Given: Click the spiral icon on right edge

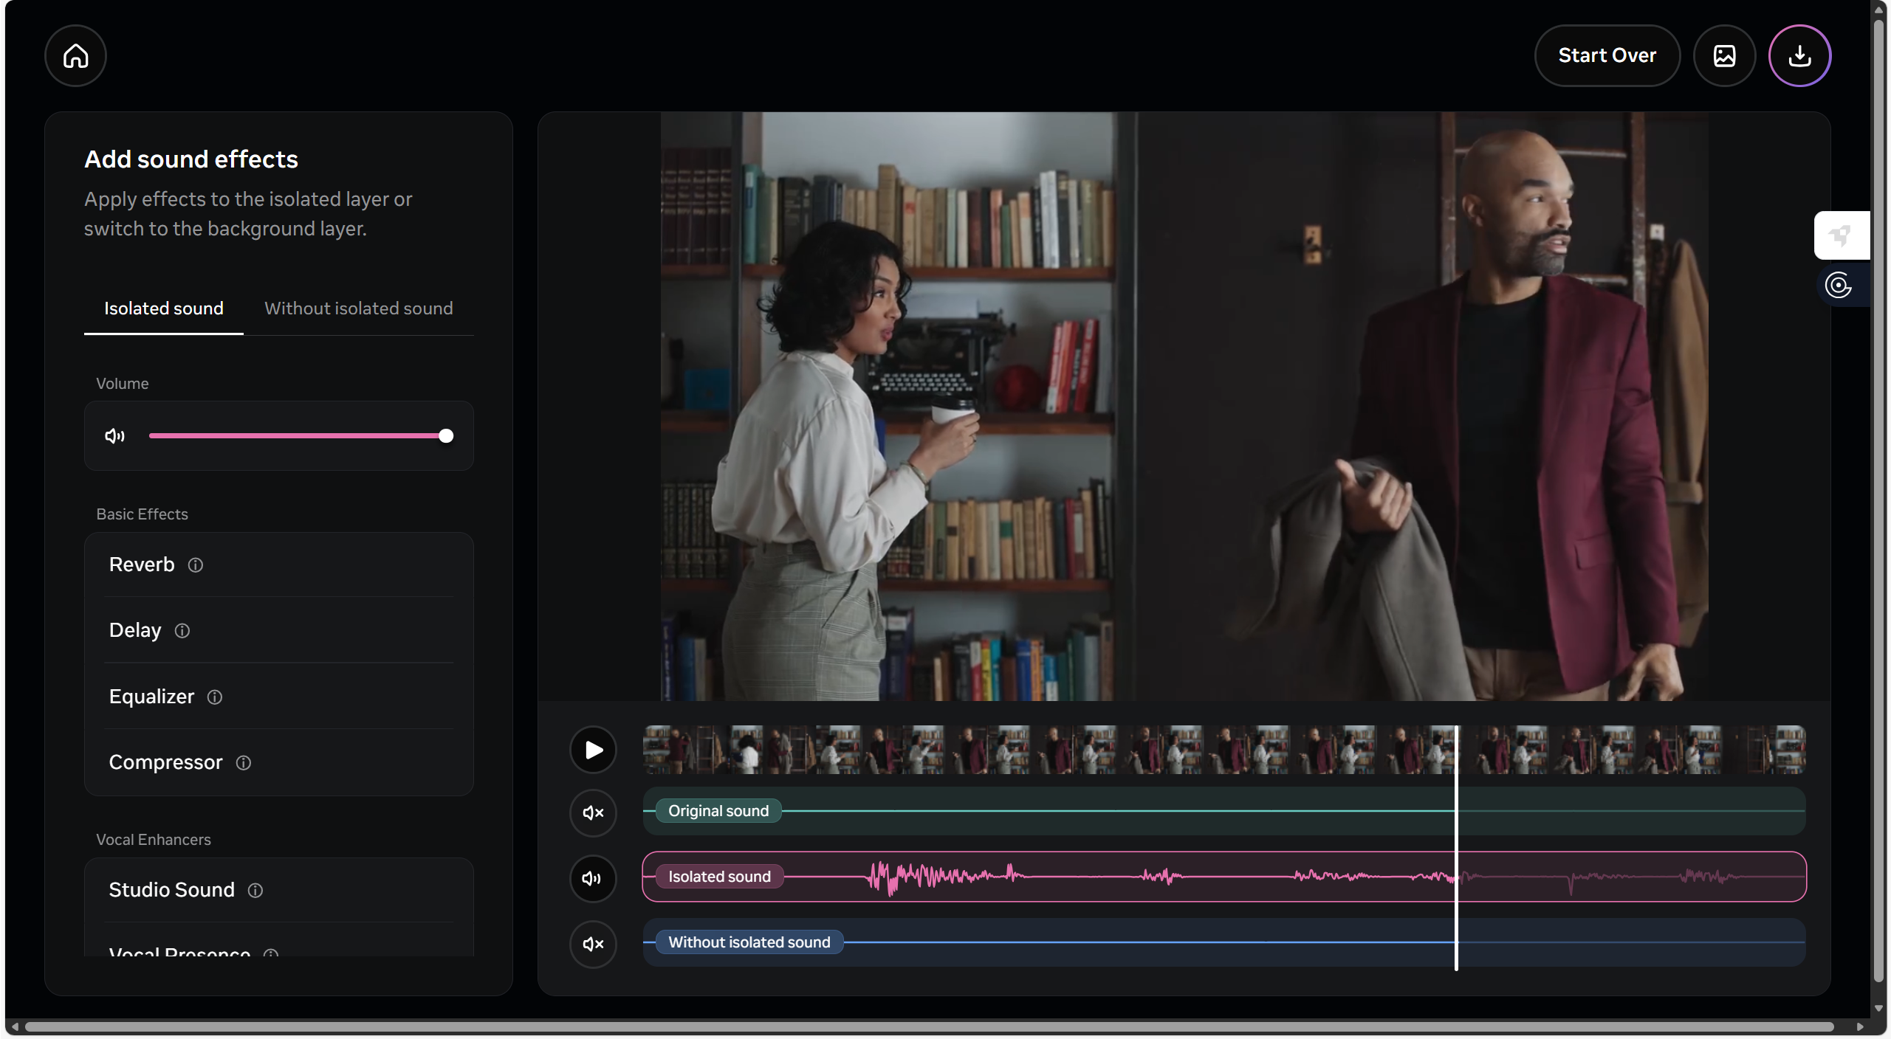Looking at the screenshot, I should [x=1838, y=285].
